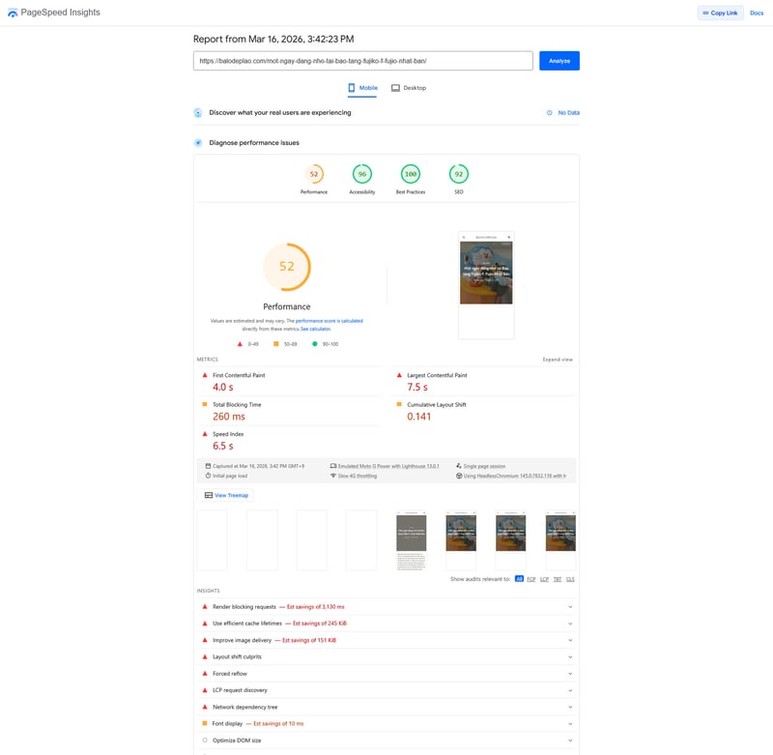Click the Copy Link button

pos(720,13)
